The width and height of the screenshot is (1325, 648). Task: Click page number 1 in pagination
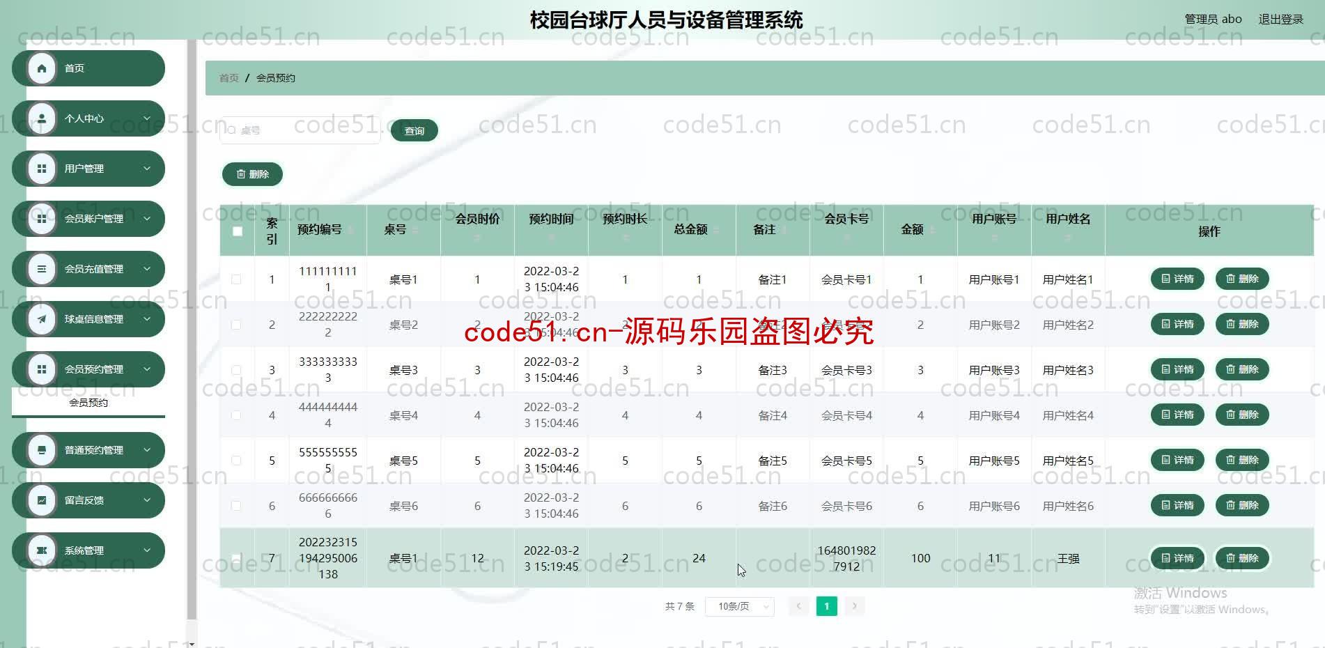(x=827, y=606)
